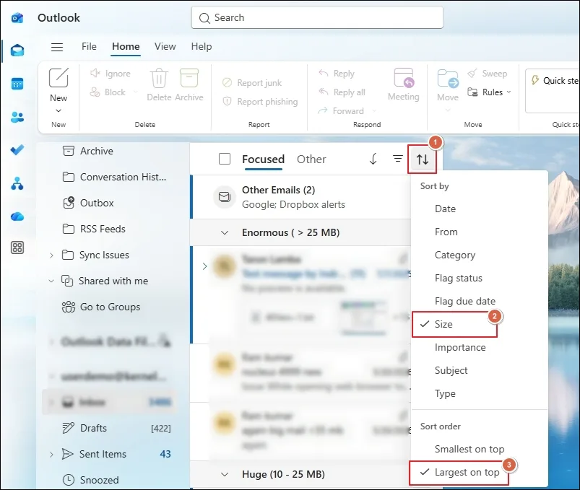Viewport: 580px width, 490px height.
Task: Open the Snoozed folder
Action: click(x=90, y=480)
